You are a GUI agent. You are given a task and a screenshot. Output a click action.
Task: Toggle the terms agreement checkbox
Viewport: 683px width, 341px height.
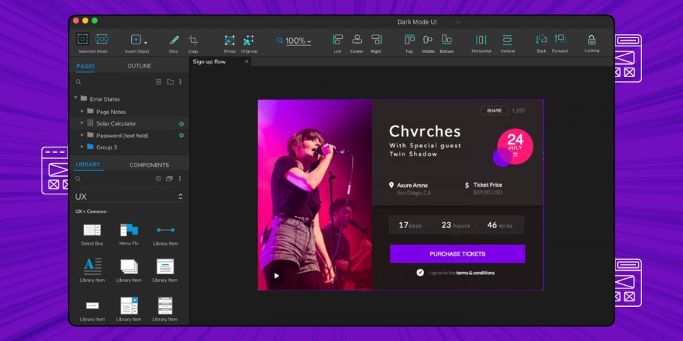coord(420,273)
